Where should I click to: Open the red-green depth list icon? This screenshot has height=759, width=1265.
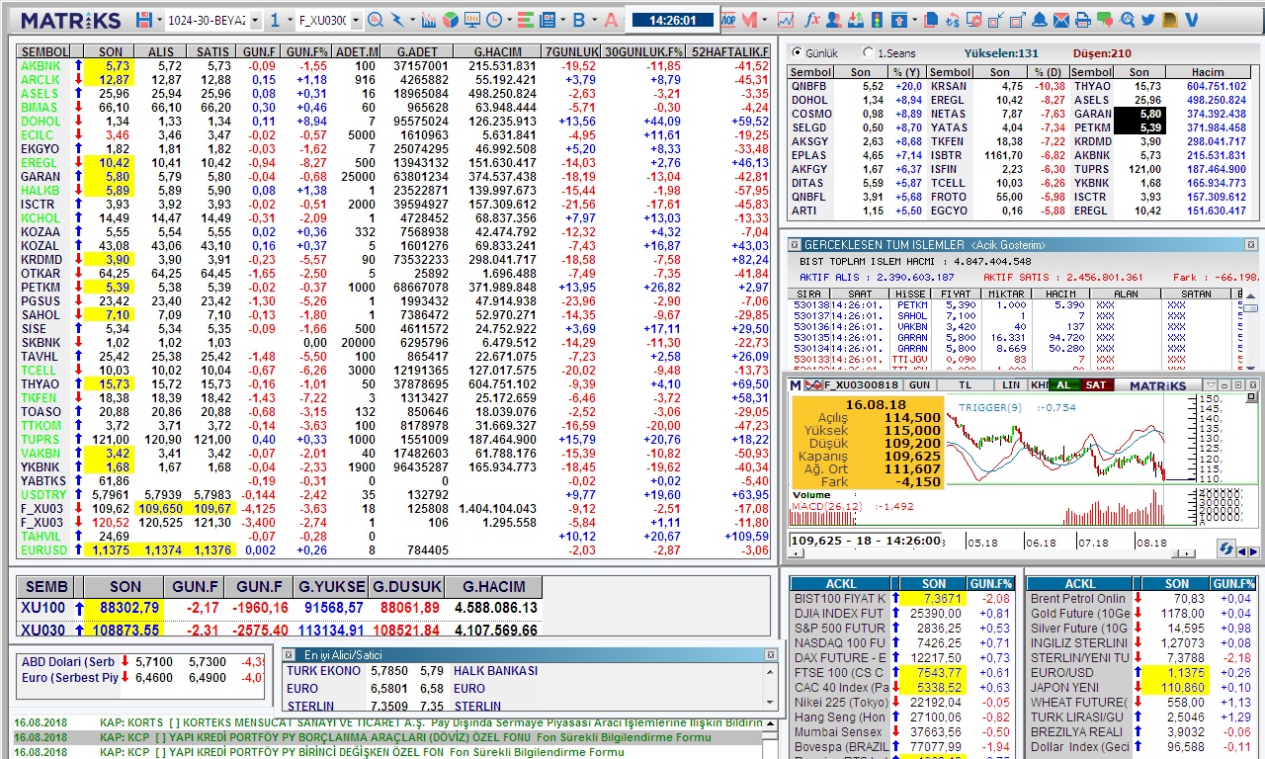525,20
